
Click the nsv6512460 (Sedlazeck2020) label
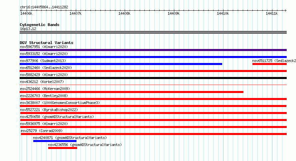pyautogui.click(x=46, y=68)
